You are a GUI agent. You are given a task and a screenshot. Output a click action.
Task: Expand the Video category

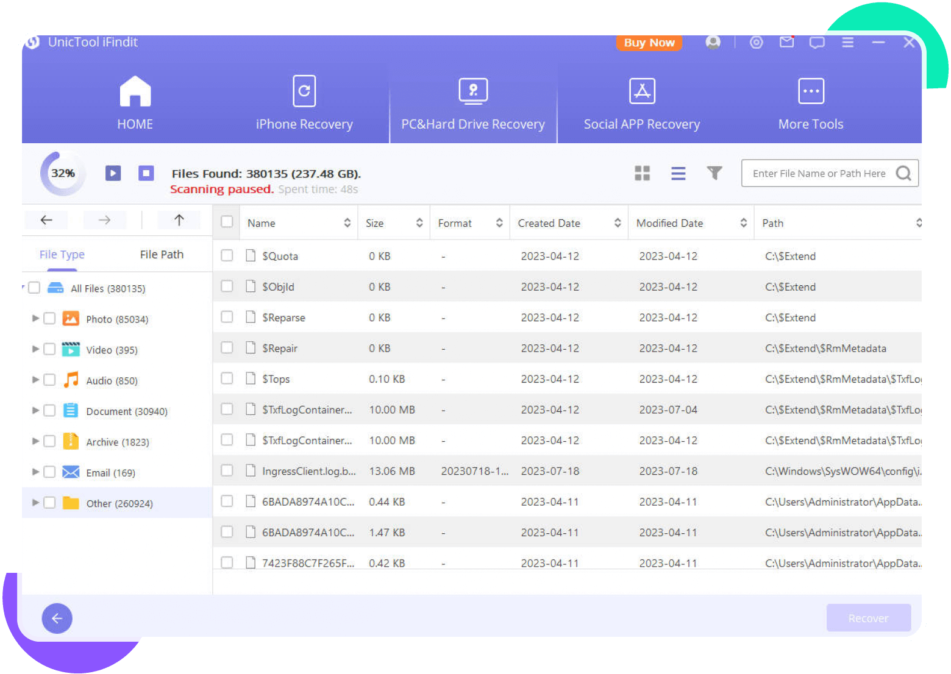(x=35, y=349)
